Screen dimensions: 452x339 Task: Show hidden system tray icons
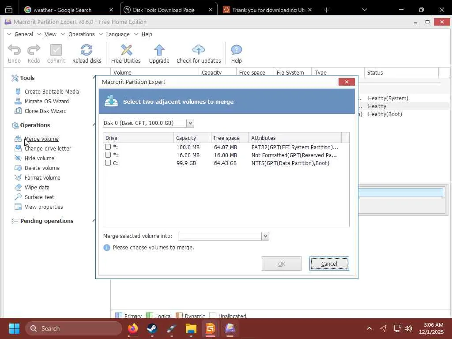(369, 328)
